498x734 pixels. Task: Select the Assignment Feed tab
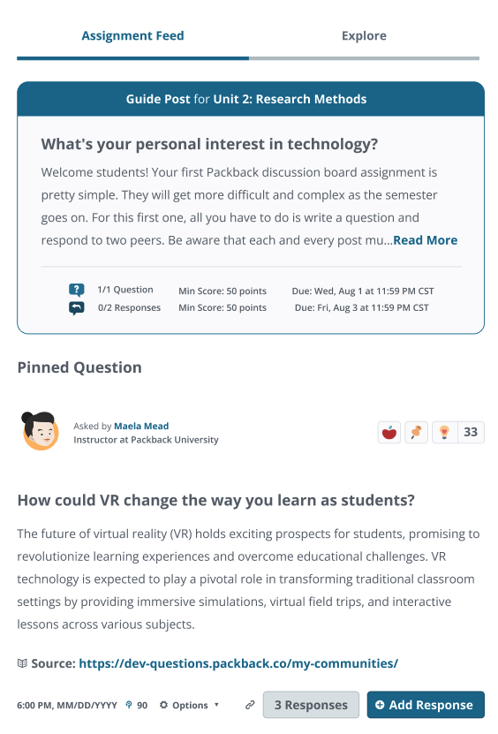click(132, 36)
